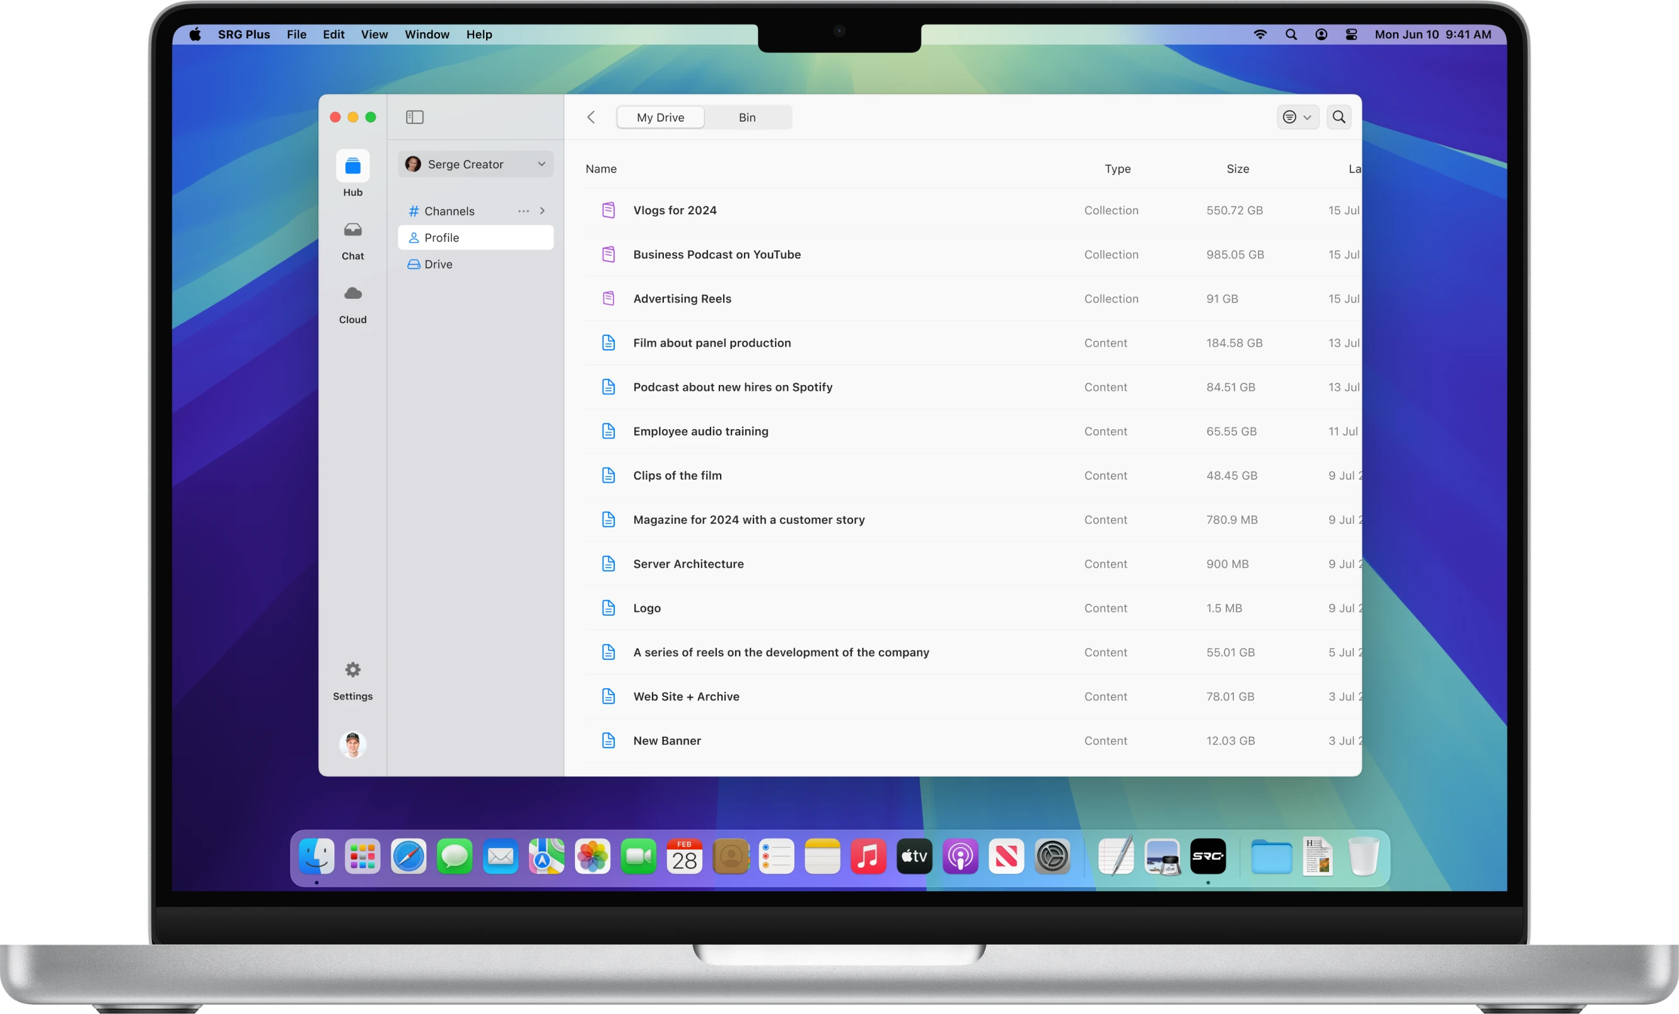Click collection icon for Vlogs for 2024

click(x=608, y=210)
